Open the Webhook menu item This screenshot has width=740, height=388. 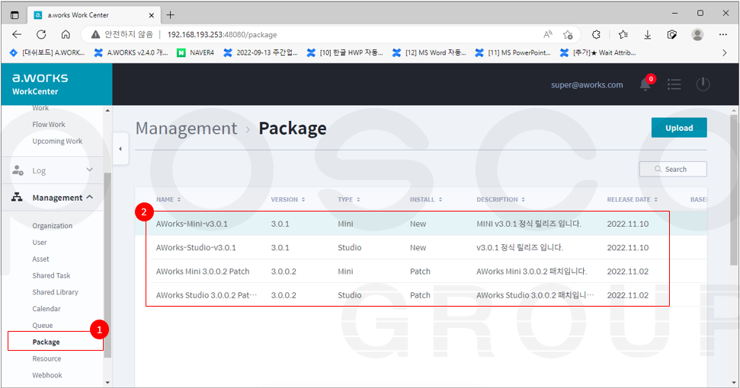click(47, 375)
